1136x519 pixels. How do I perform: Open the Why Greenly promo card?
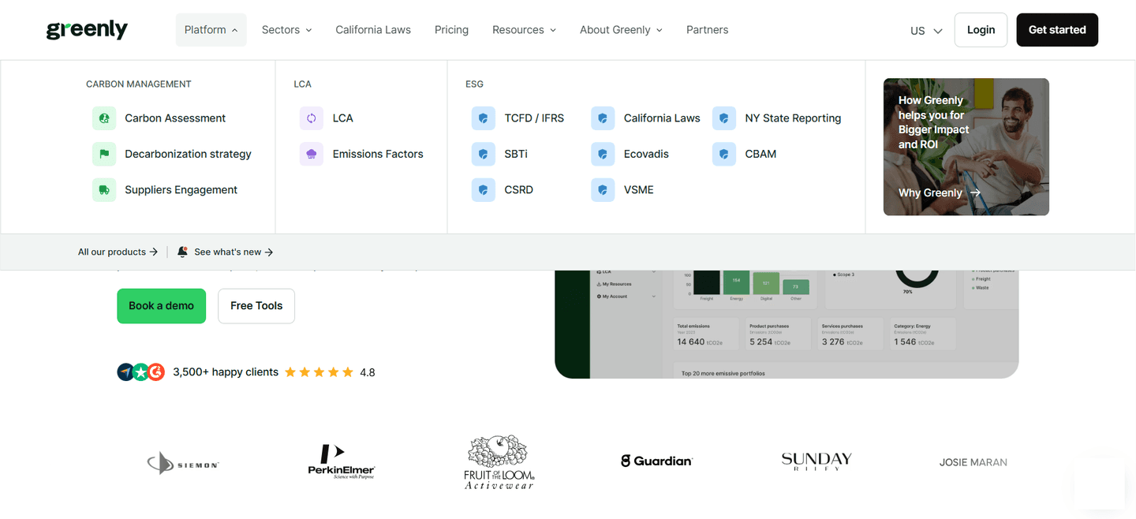click(966, 147)
